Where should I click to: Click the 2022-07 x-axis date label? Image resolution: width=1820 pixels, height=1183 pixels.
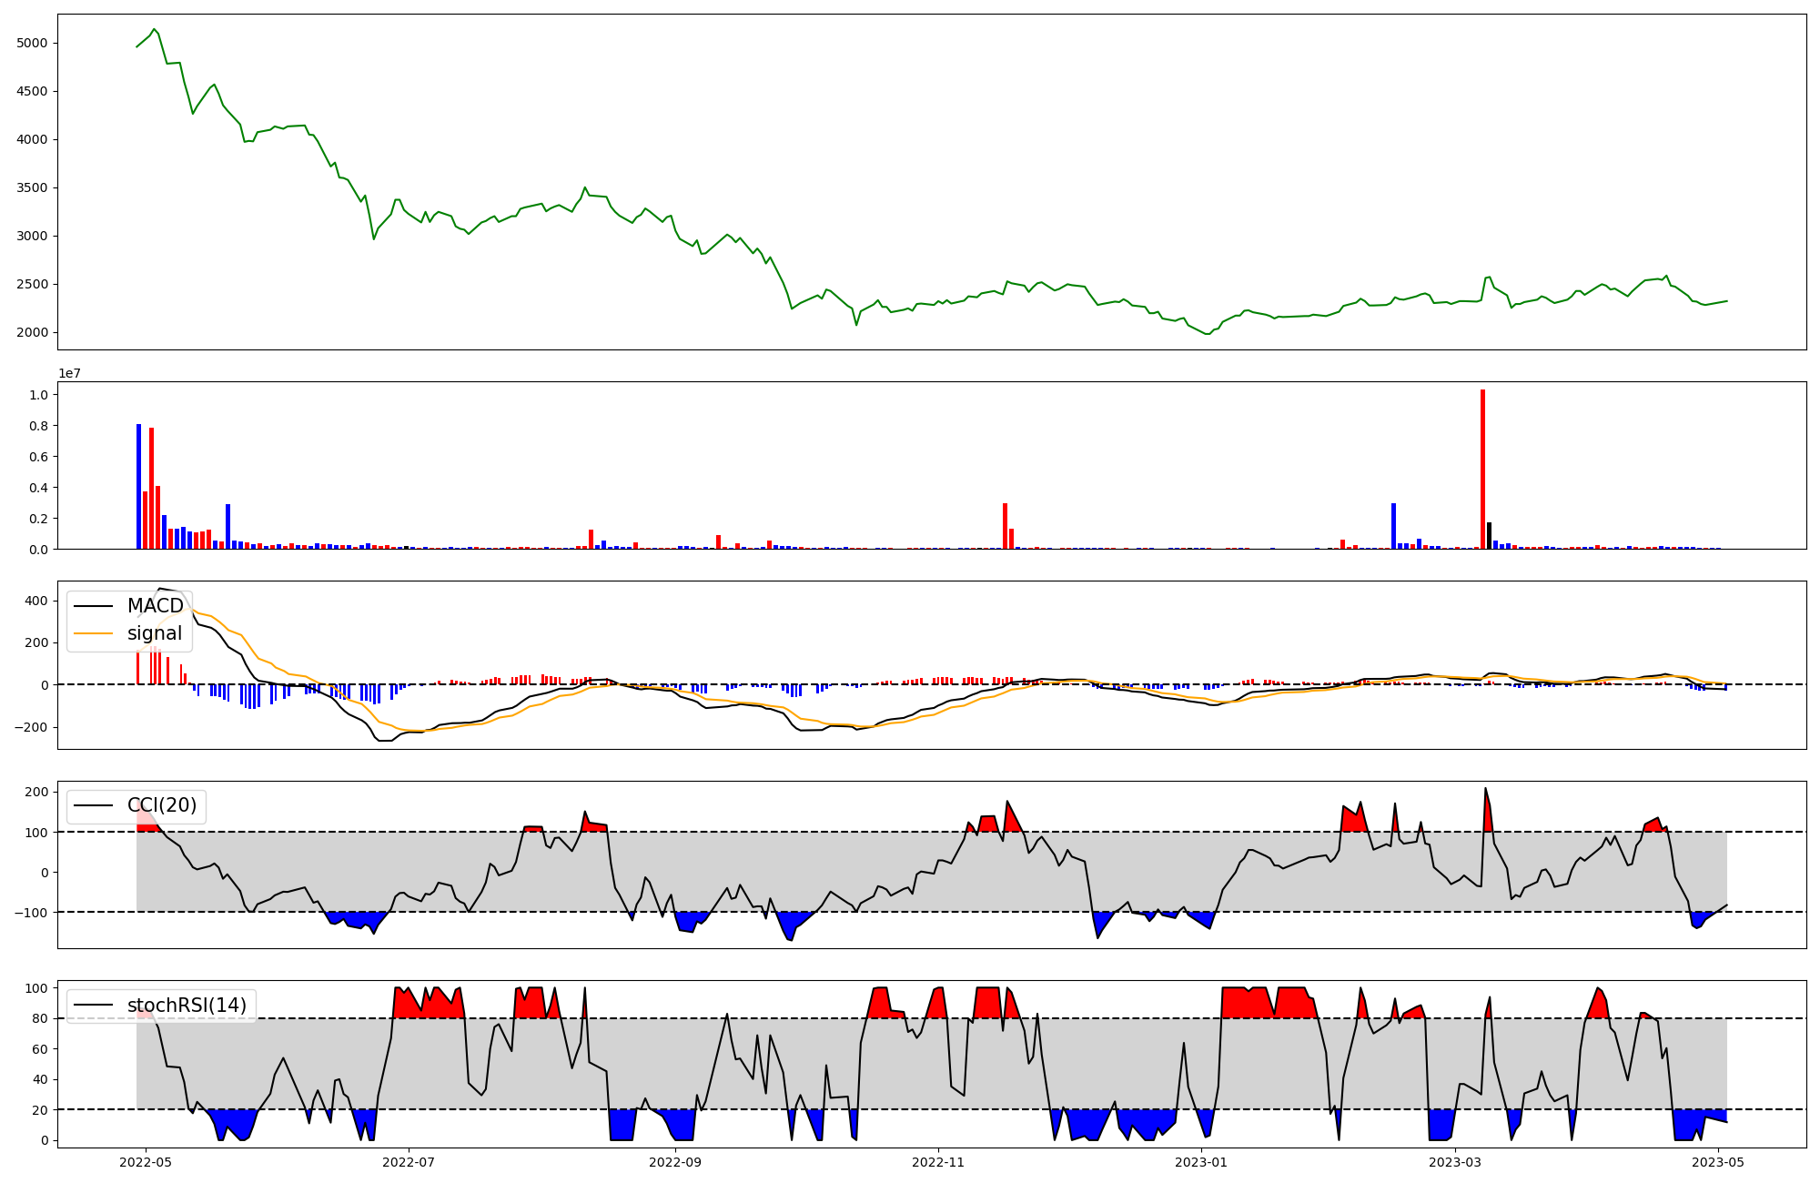point(409,1162)
